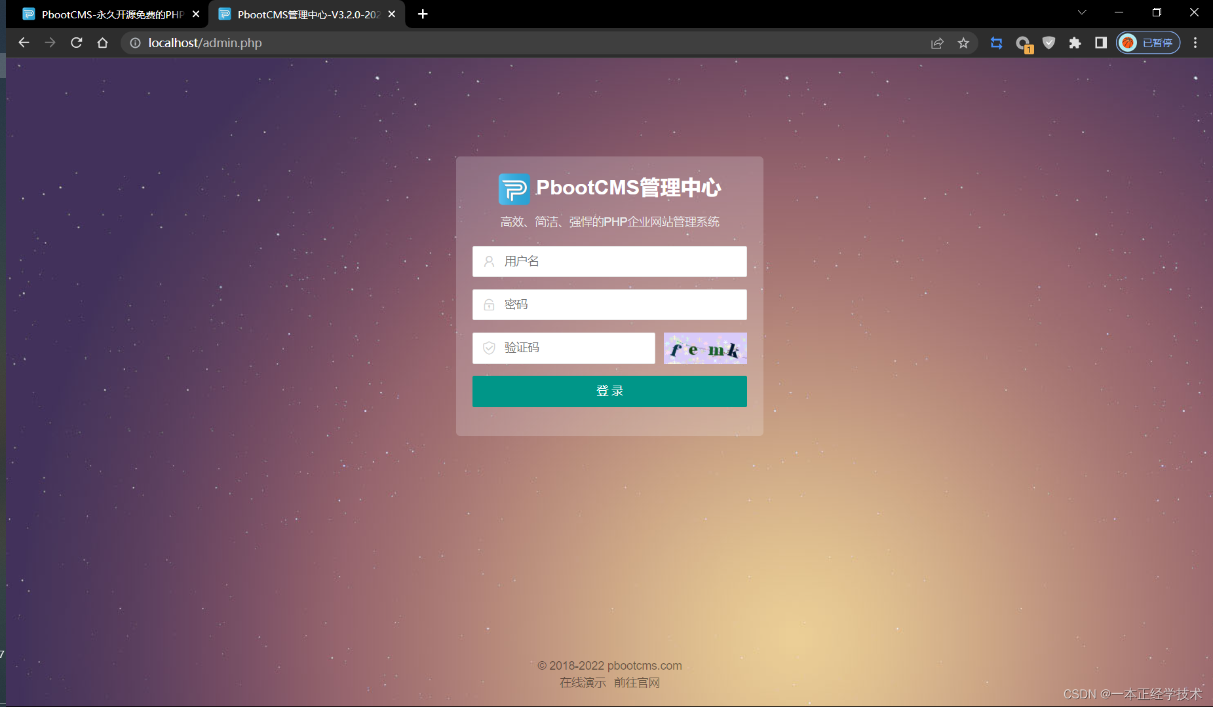Switch to the PbootCMS管理中心 tab

point(301,14)
